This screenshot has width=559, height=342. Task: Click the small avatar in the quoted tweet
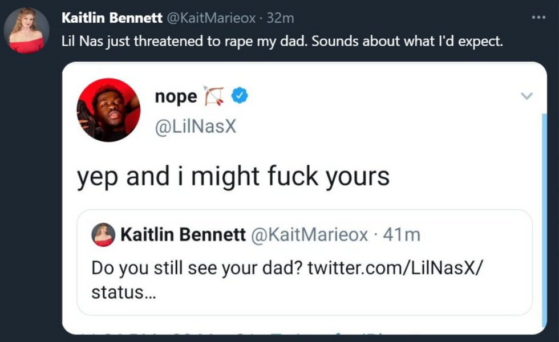103,235
